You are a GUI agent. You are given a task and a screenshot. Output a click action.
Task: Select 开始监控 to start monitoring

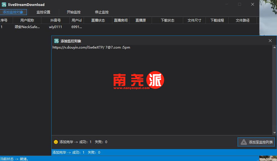[73, 12]
